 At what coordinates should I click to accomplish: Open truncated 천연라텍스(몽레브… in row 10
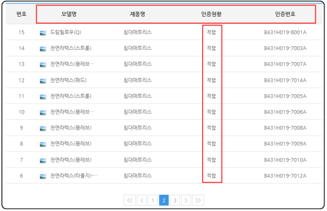point(72,112)
